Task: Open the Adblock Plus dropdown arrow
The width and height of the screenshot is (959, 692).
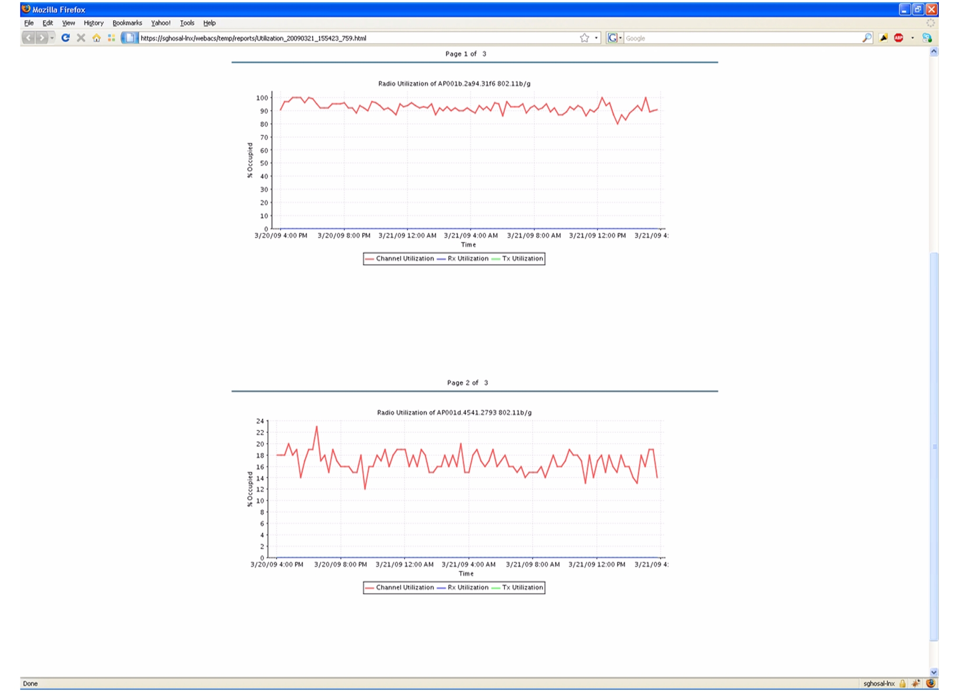Action: pos(913,38)
